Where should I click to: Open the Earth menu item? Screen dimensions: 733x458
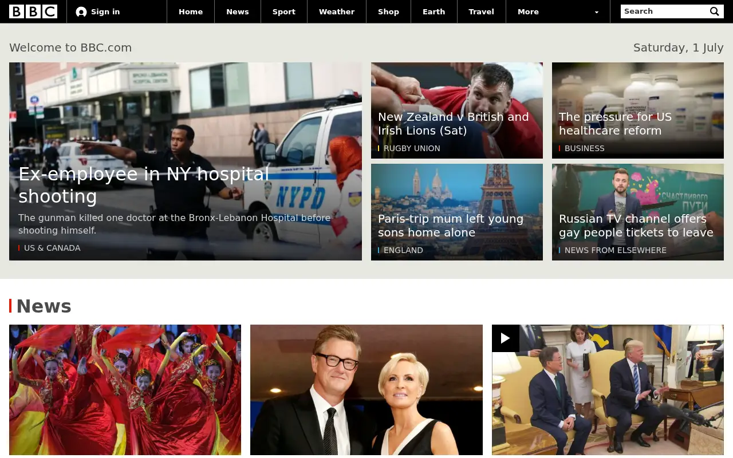434,11
